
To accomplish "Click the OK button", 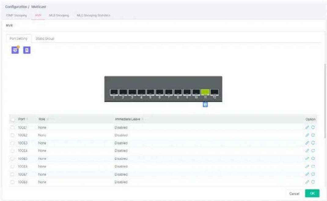I will tap(312, 193).
